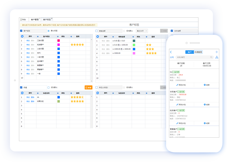Image resolution: width=227 pixels, height=162 pixels.
Task: Uncheck the 客户级别 tag checkbox
Action: click(21, 31)
